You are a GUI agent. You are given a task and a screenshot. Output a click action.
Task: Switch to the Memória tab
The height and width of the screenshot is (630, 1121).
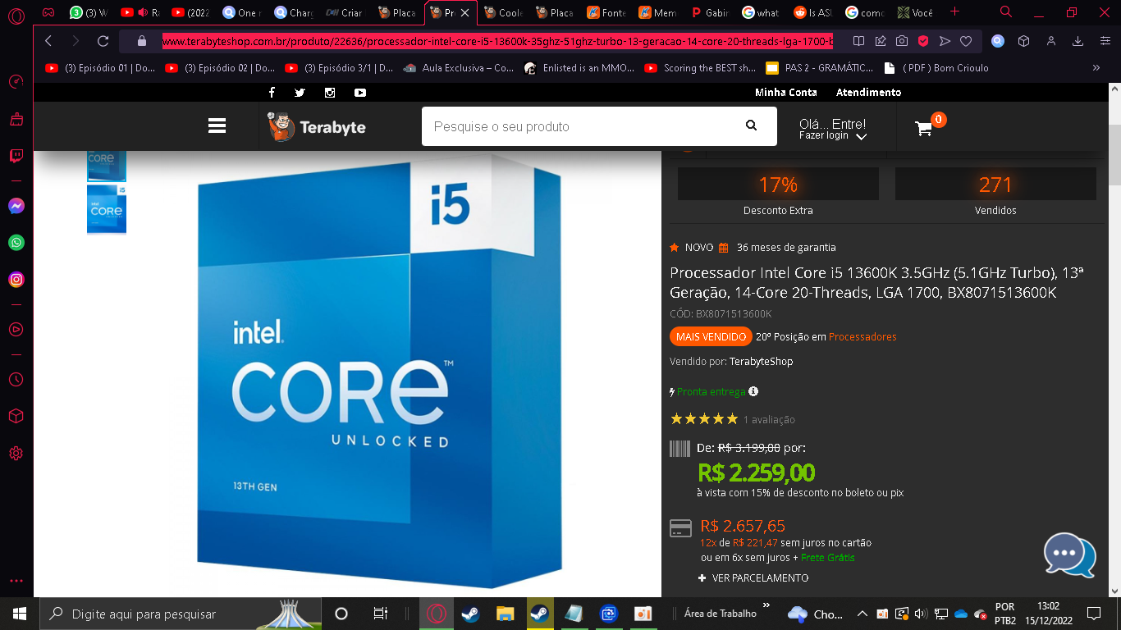(658, 12)
